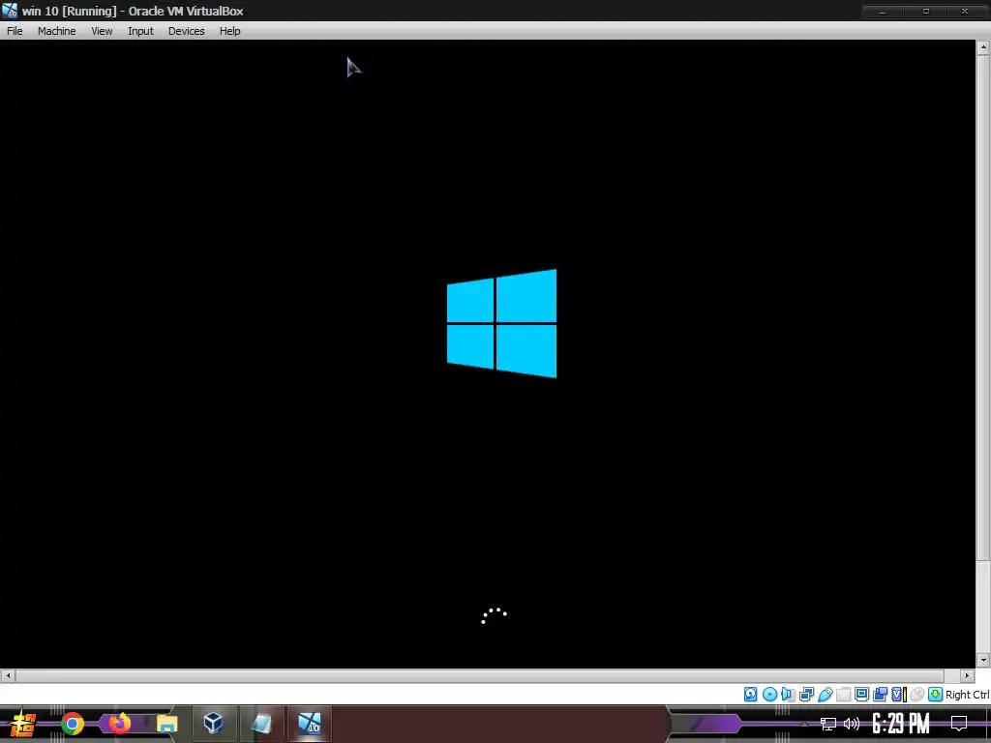Launch Google Chrome from the taskbar

click(x=72, y=724)
